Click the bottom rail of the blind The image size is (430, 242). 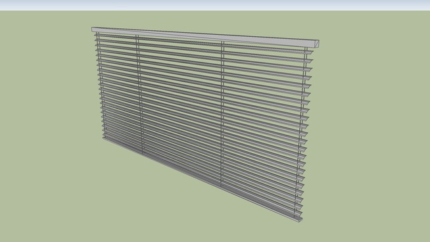point(202,178)
